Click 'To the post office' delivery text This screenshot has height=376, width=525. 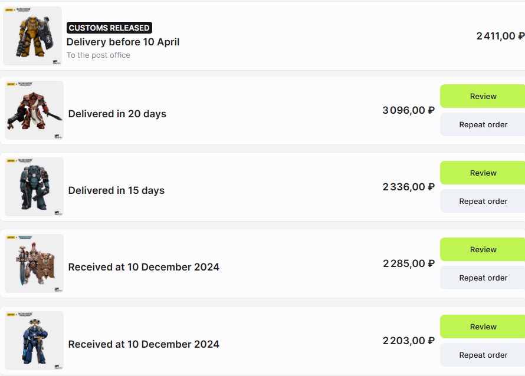[98, 55]
